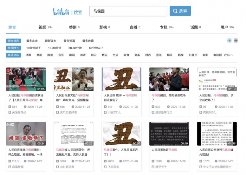This screenshot has height=175, width=246.
Task: Open uploader 关注看热点 profile
Action: pos(19,112)
